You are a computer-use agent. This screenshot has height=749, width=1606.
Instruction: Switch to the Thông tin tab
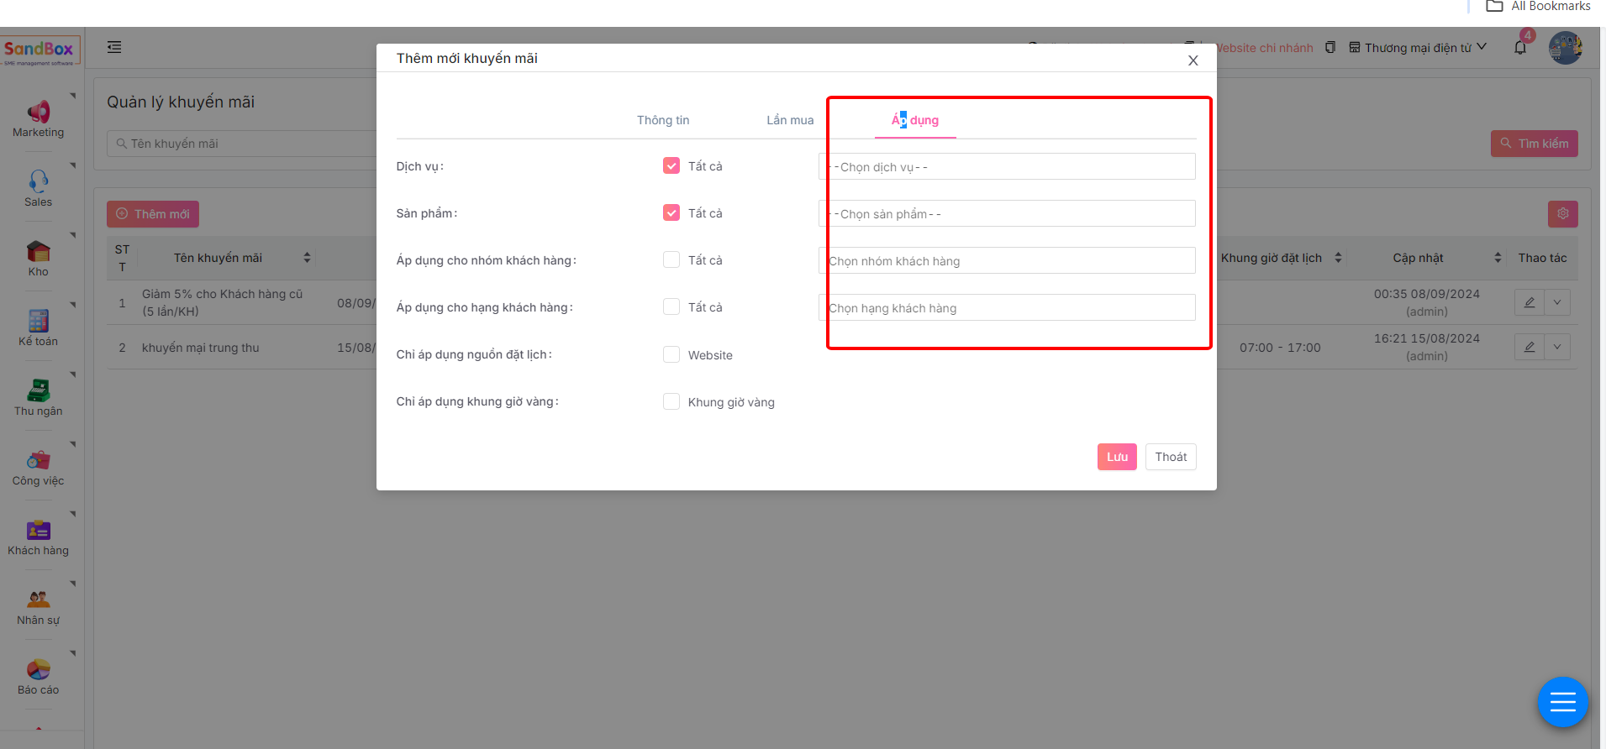click(662, 120)
